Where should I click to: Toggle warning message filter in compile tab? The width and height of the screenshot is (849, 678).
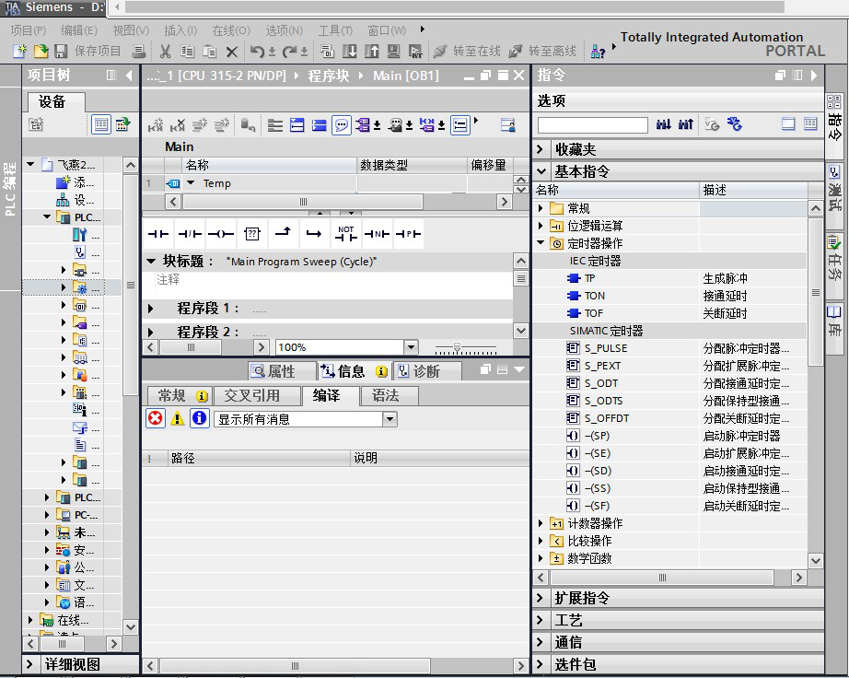click(178, 419)
